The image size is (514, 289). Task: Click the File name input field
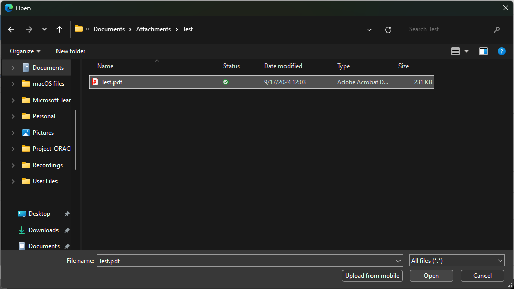coord(245,261)
